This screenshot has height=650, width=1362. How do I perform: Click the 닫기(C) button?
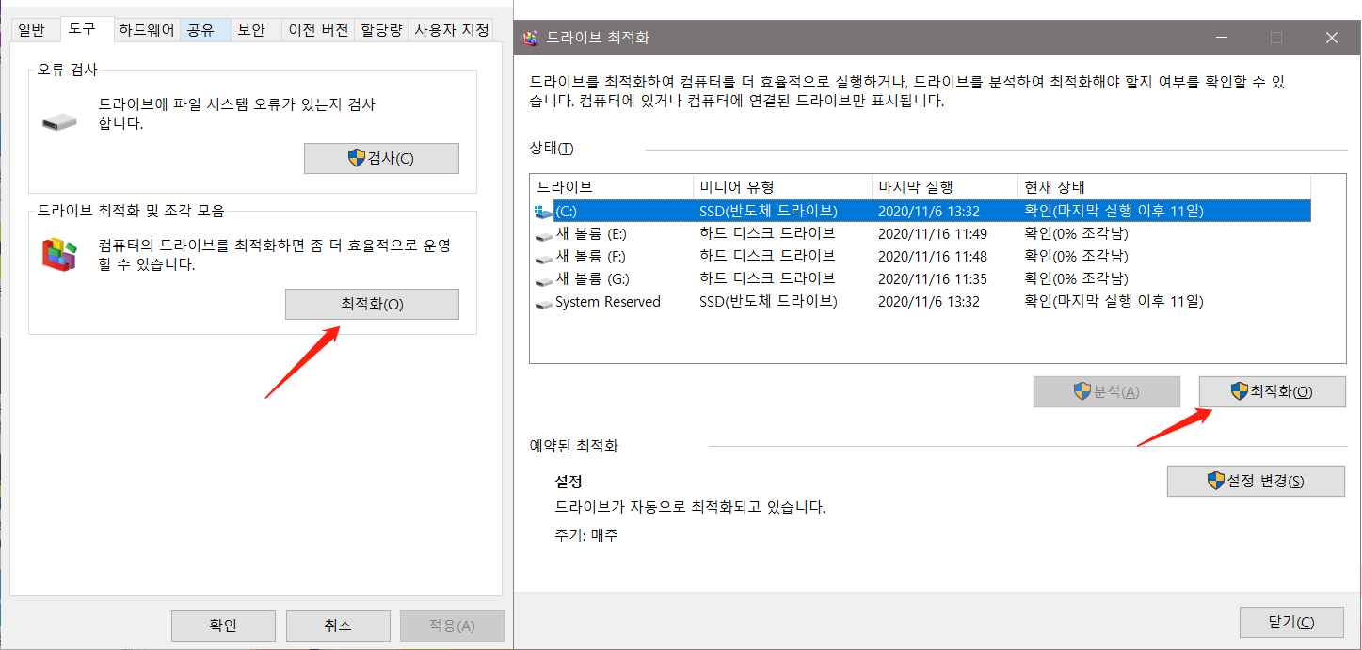1292,622
